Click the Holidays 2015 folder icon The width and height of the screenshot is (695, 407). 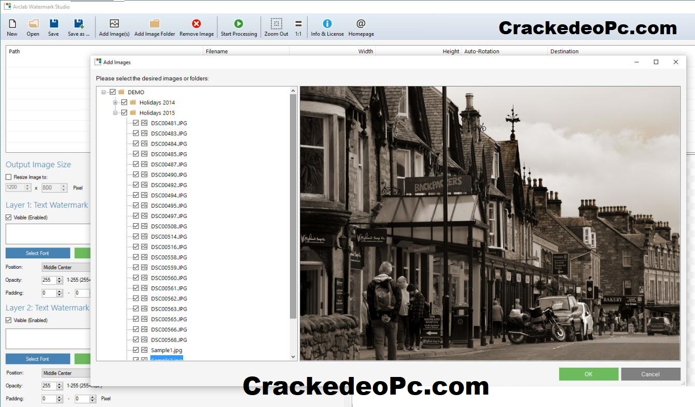133,113
